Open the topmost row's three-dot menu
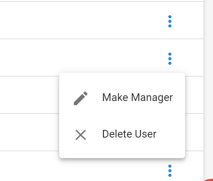Viewport: 213px width, 181px height. 169,21
